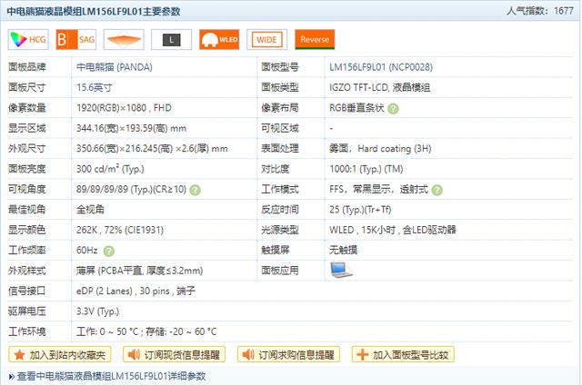Click the 驱屏电压 row label

[x=26, y=311]
